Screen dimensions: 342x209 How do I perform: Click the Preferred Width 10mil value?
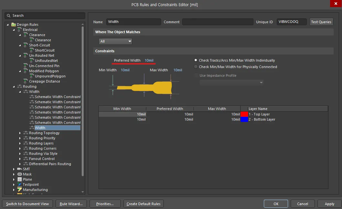(x=149, y=60)
